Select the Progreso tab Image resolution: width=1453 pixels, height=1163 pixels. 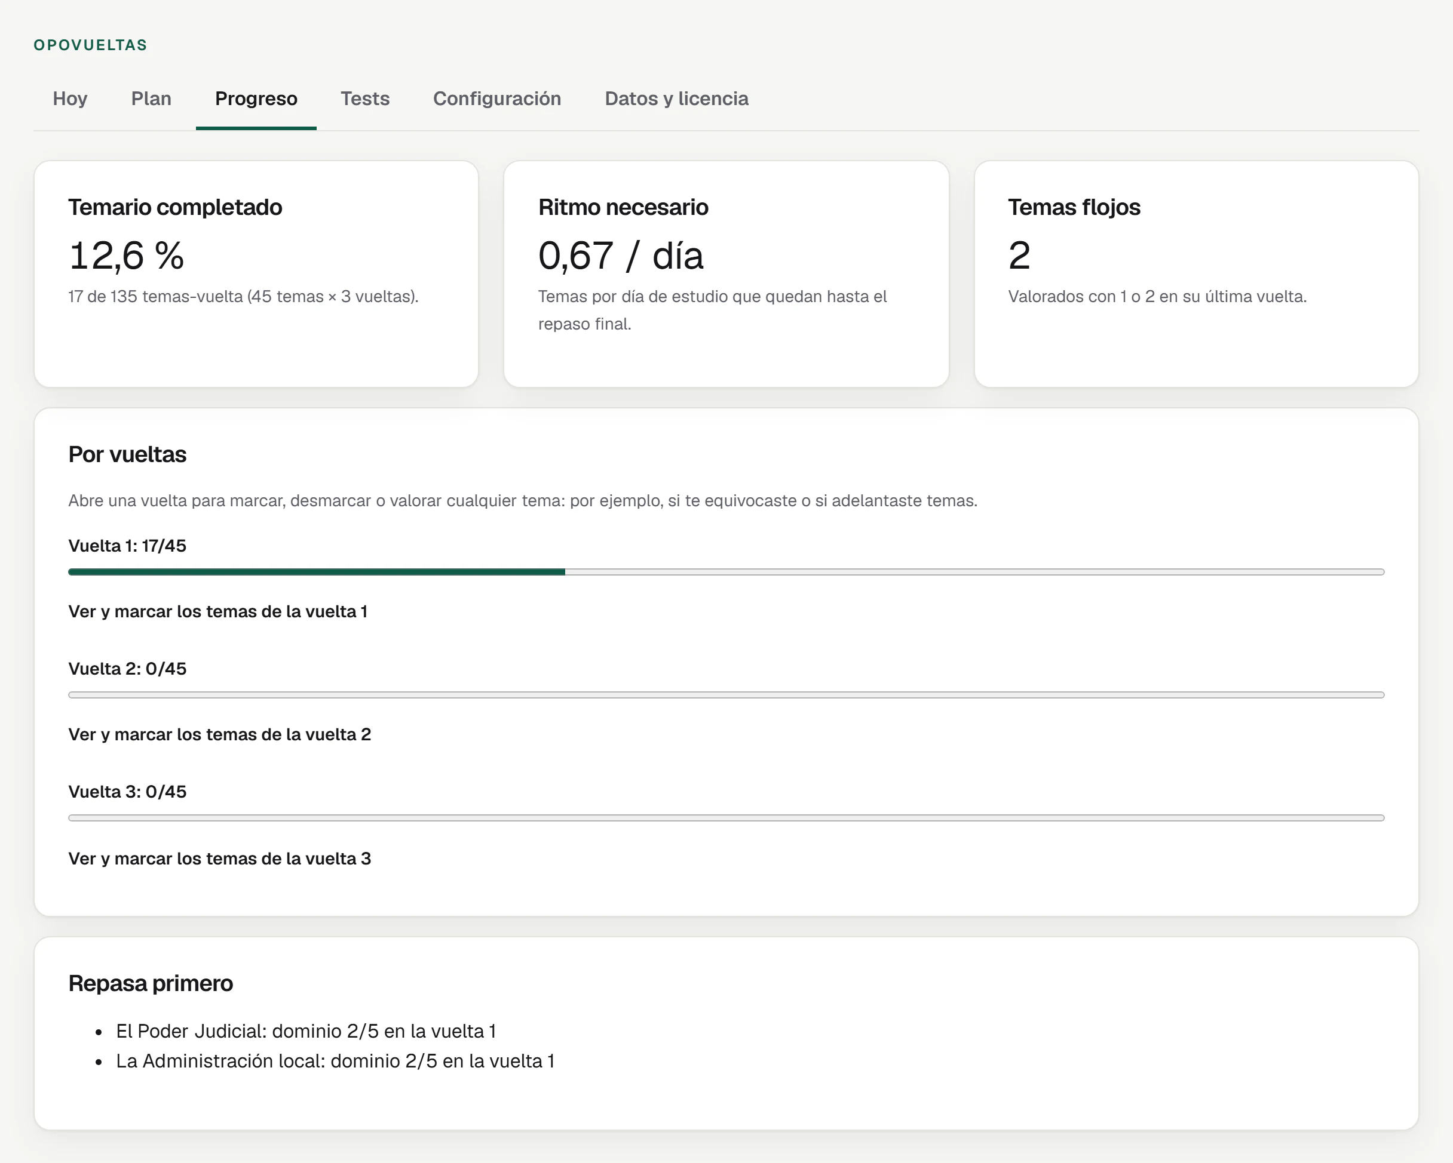[x=256, y=99]
